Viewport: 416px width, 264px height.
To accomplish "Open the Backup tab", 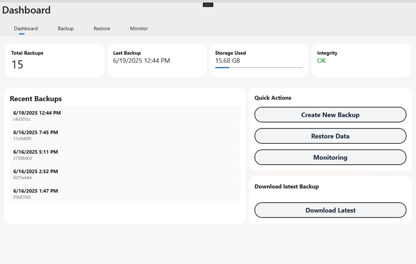I will tap(66, 28).
